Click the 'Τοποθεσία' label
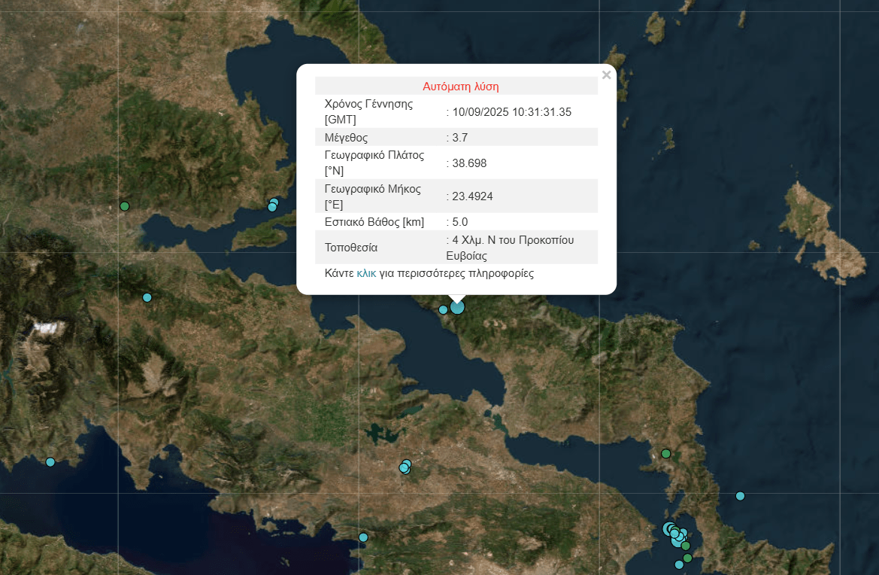Screen dimensions: 879x575 (351, 248)
